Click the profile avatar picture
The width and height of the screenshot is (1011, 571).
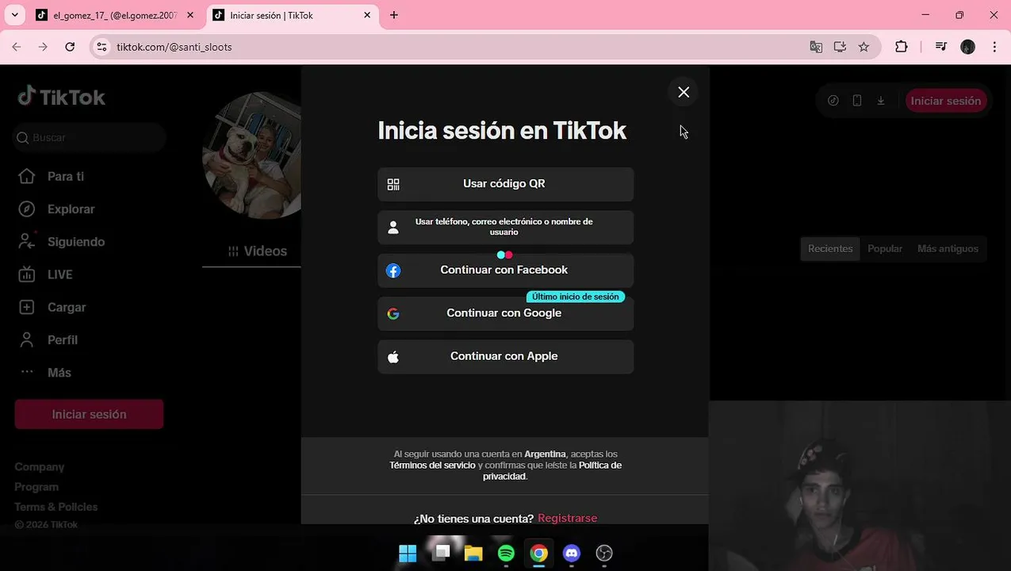[252, 155]
